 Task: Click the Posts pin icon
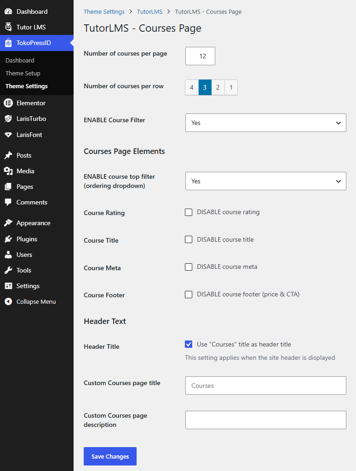[x=8, y=155]
